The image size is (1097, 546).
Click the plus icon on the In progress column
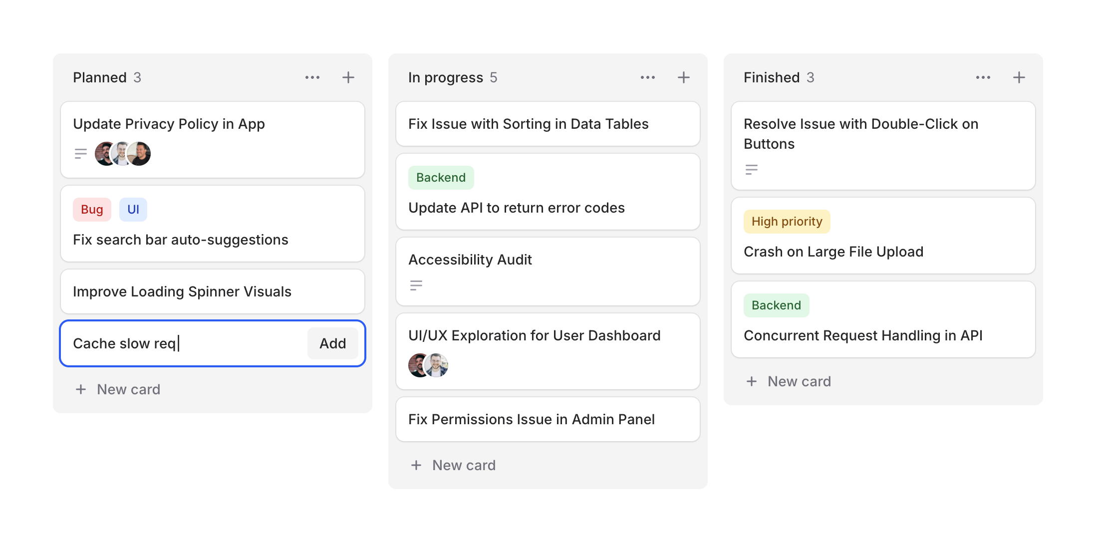[x=683, y=77]
